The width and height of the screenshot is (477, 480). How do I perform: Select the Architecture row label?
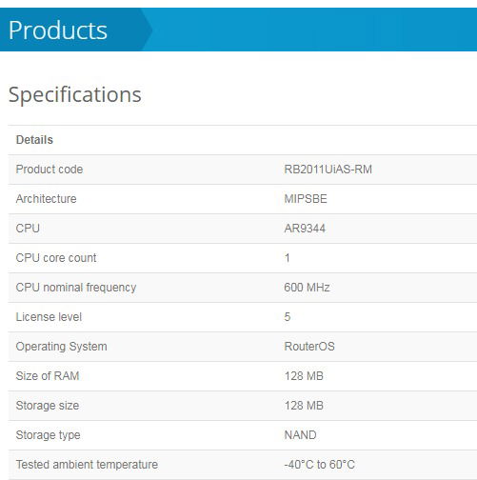coord(46,199)
